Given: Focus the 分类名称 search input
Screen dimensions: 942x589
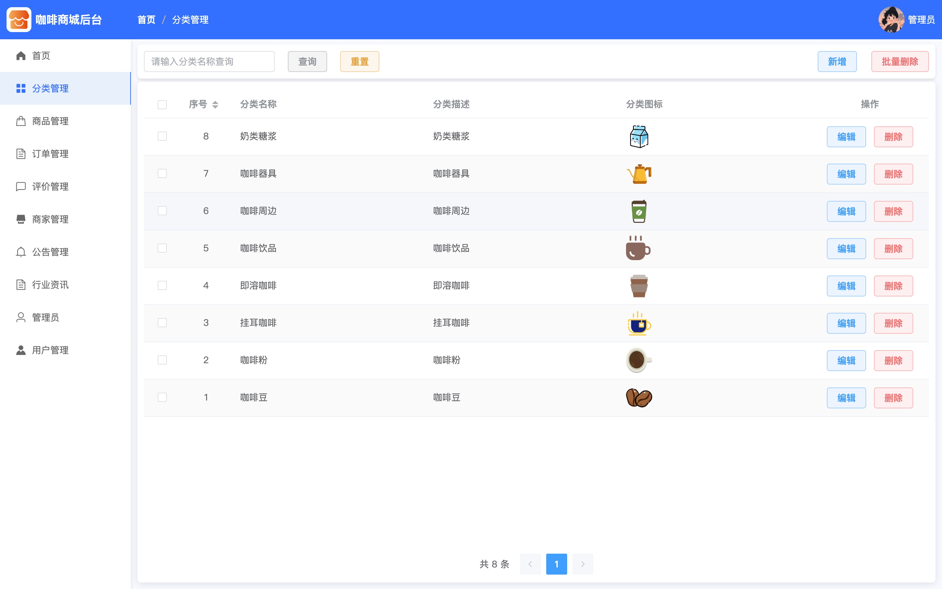Looking at the screenshot, I should coord(209,62).
